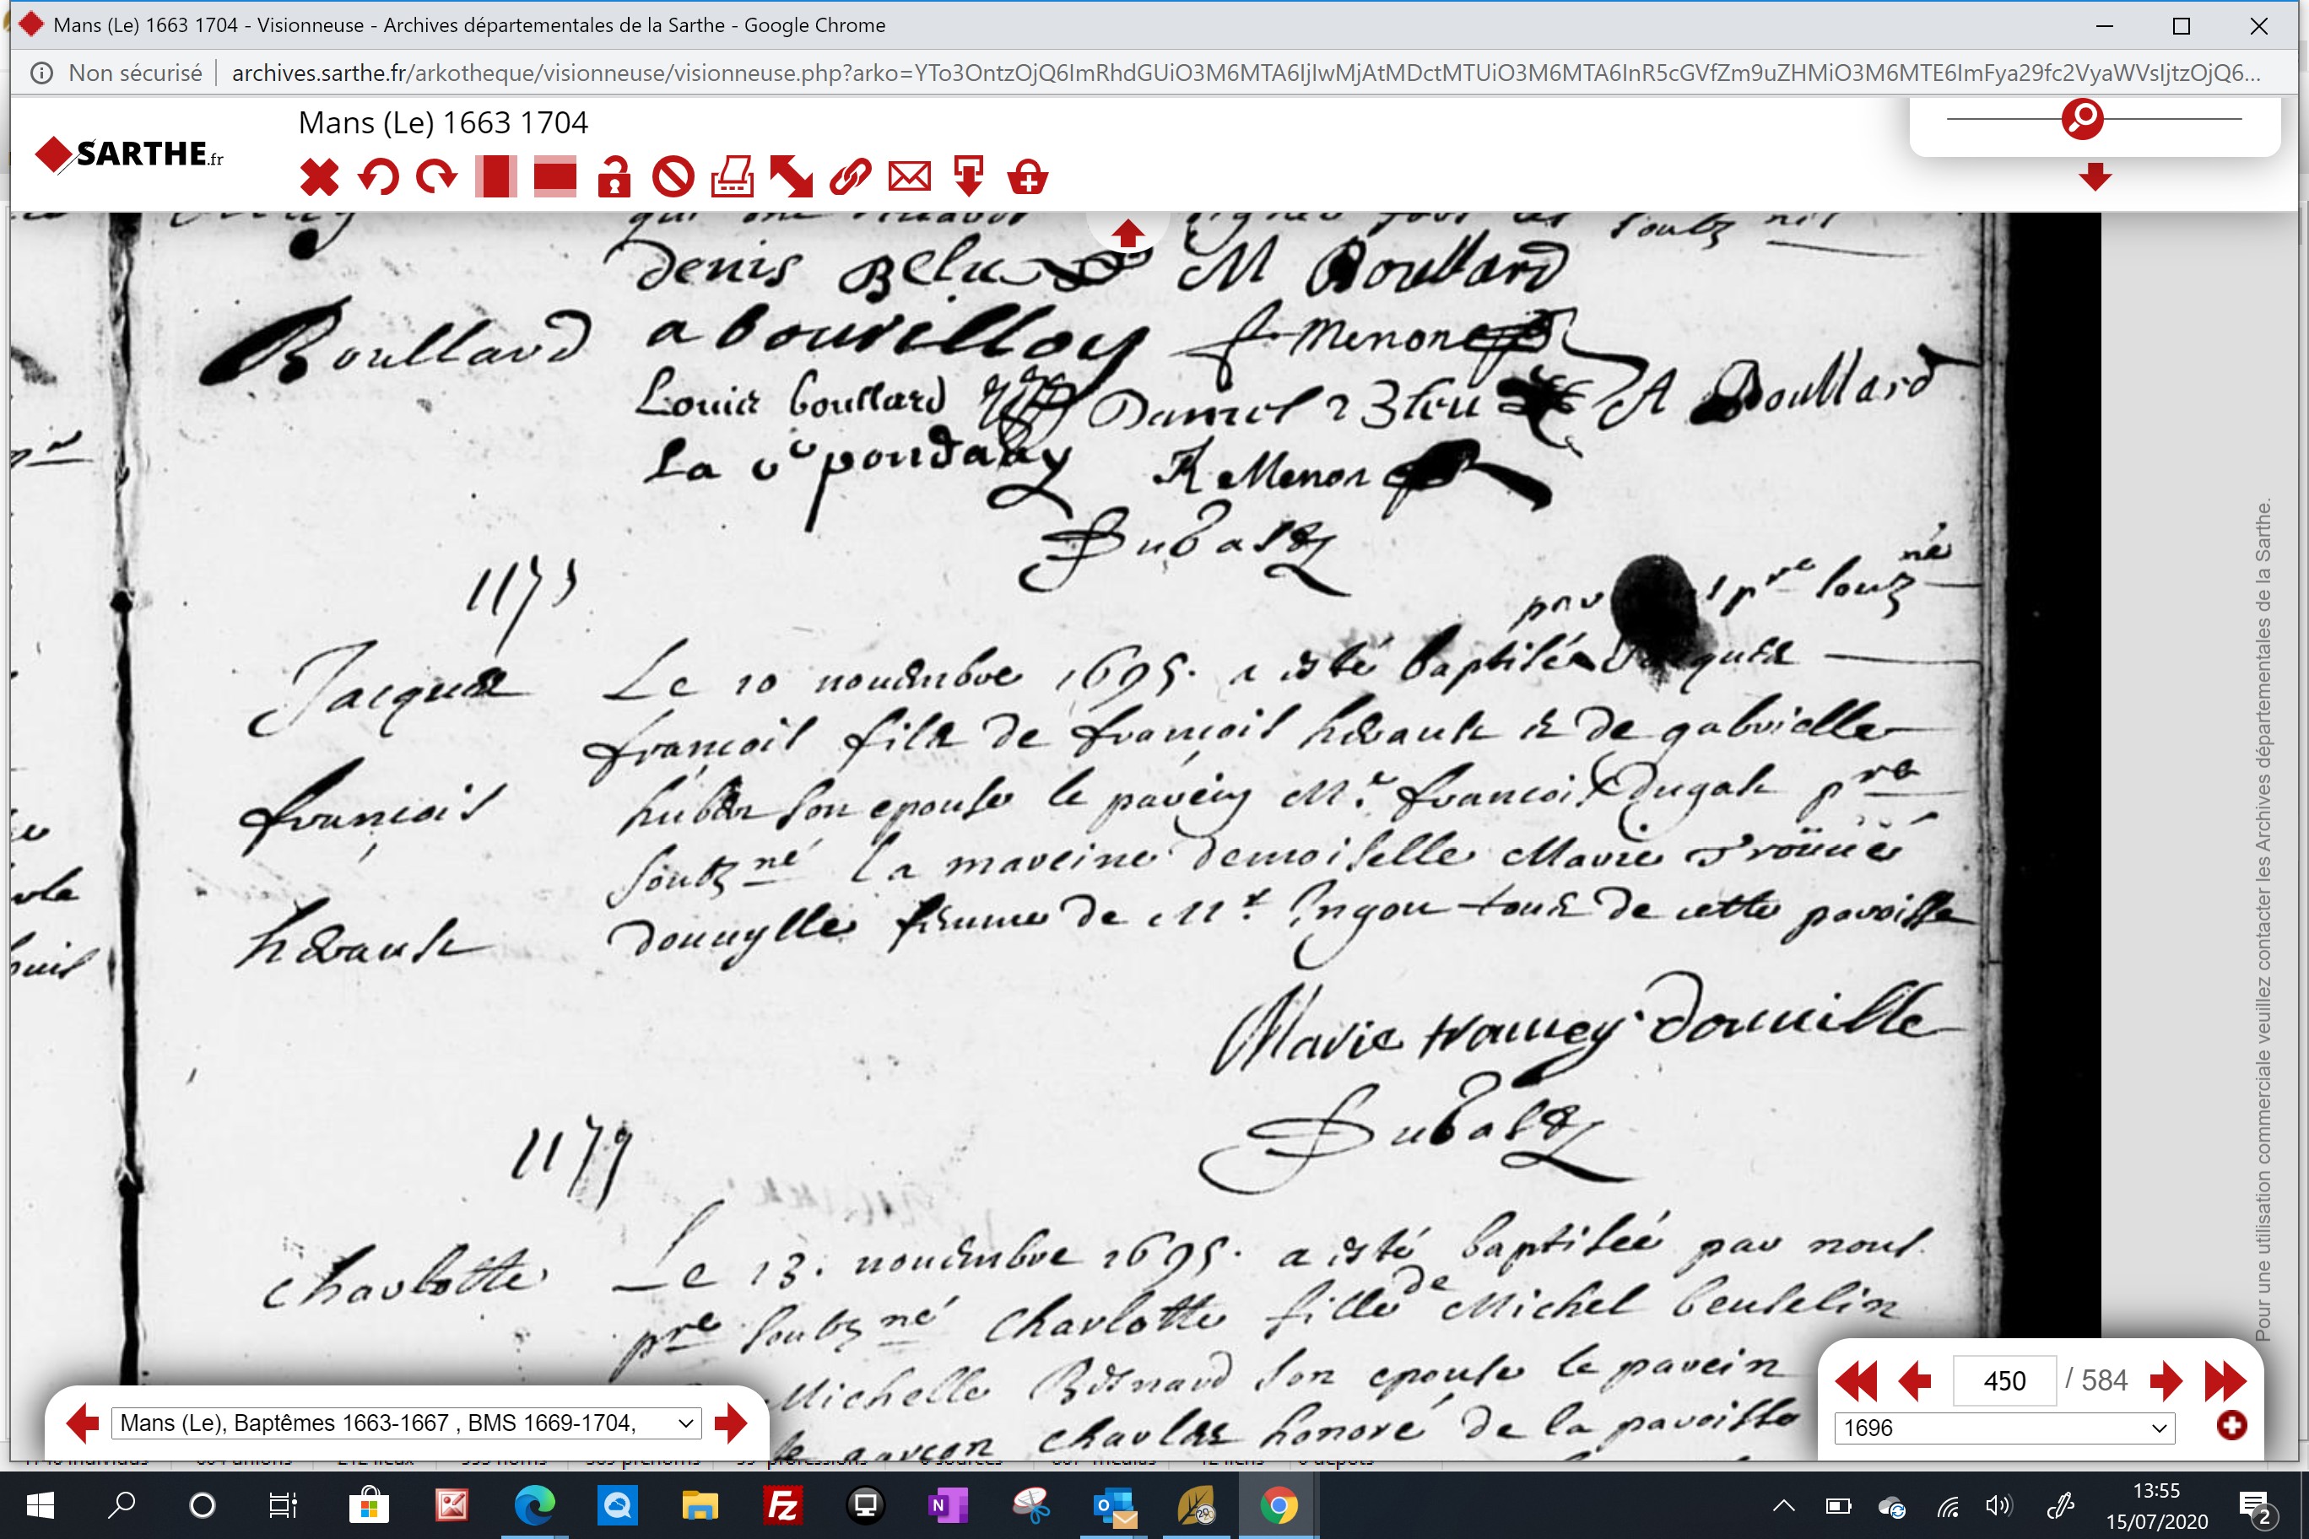Fit image to height icon
Image resolution: width=2309 pixels, height=1539 pixels.
pyautogui.click(x=495, y=178)
